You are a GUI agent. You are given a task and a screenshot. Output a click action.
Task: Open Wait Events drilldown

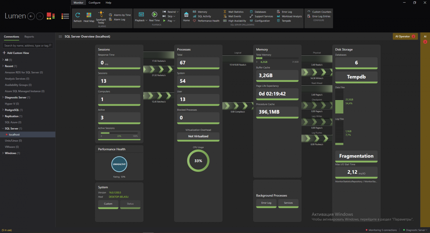[232, 16]
